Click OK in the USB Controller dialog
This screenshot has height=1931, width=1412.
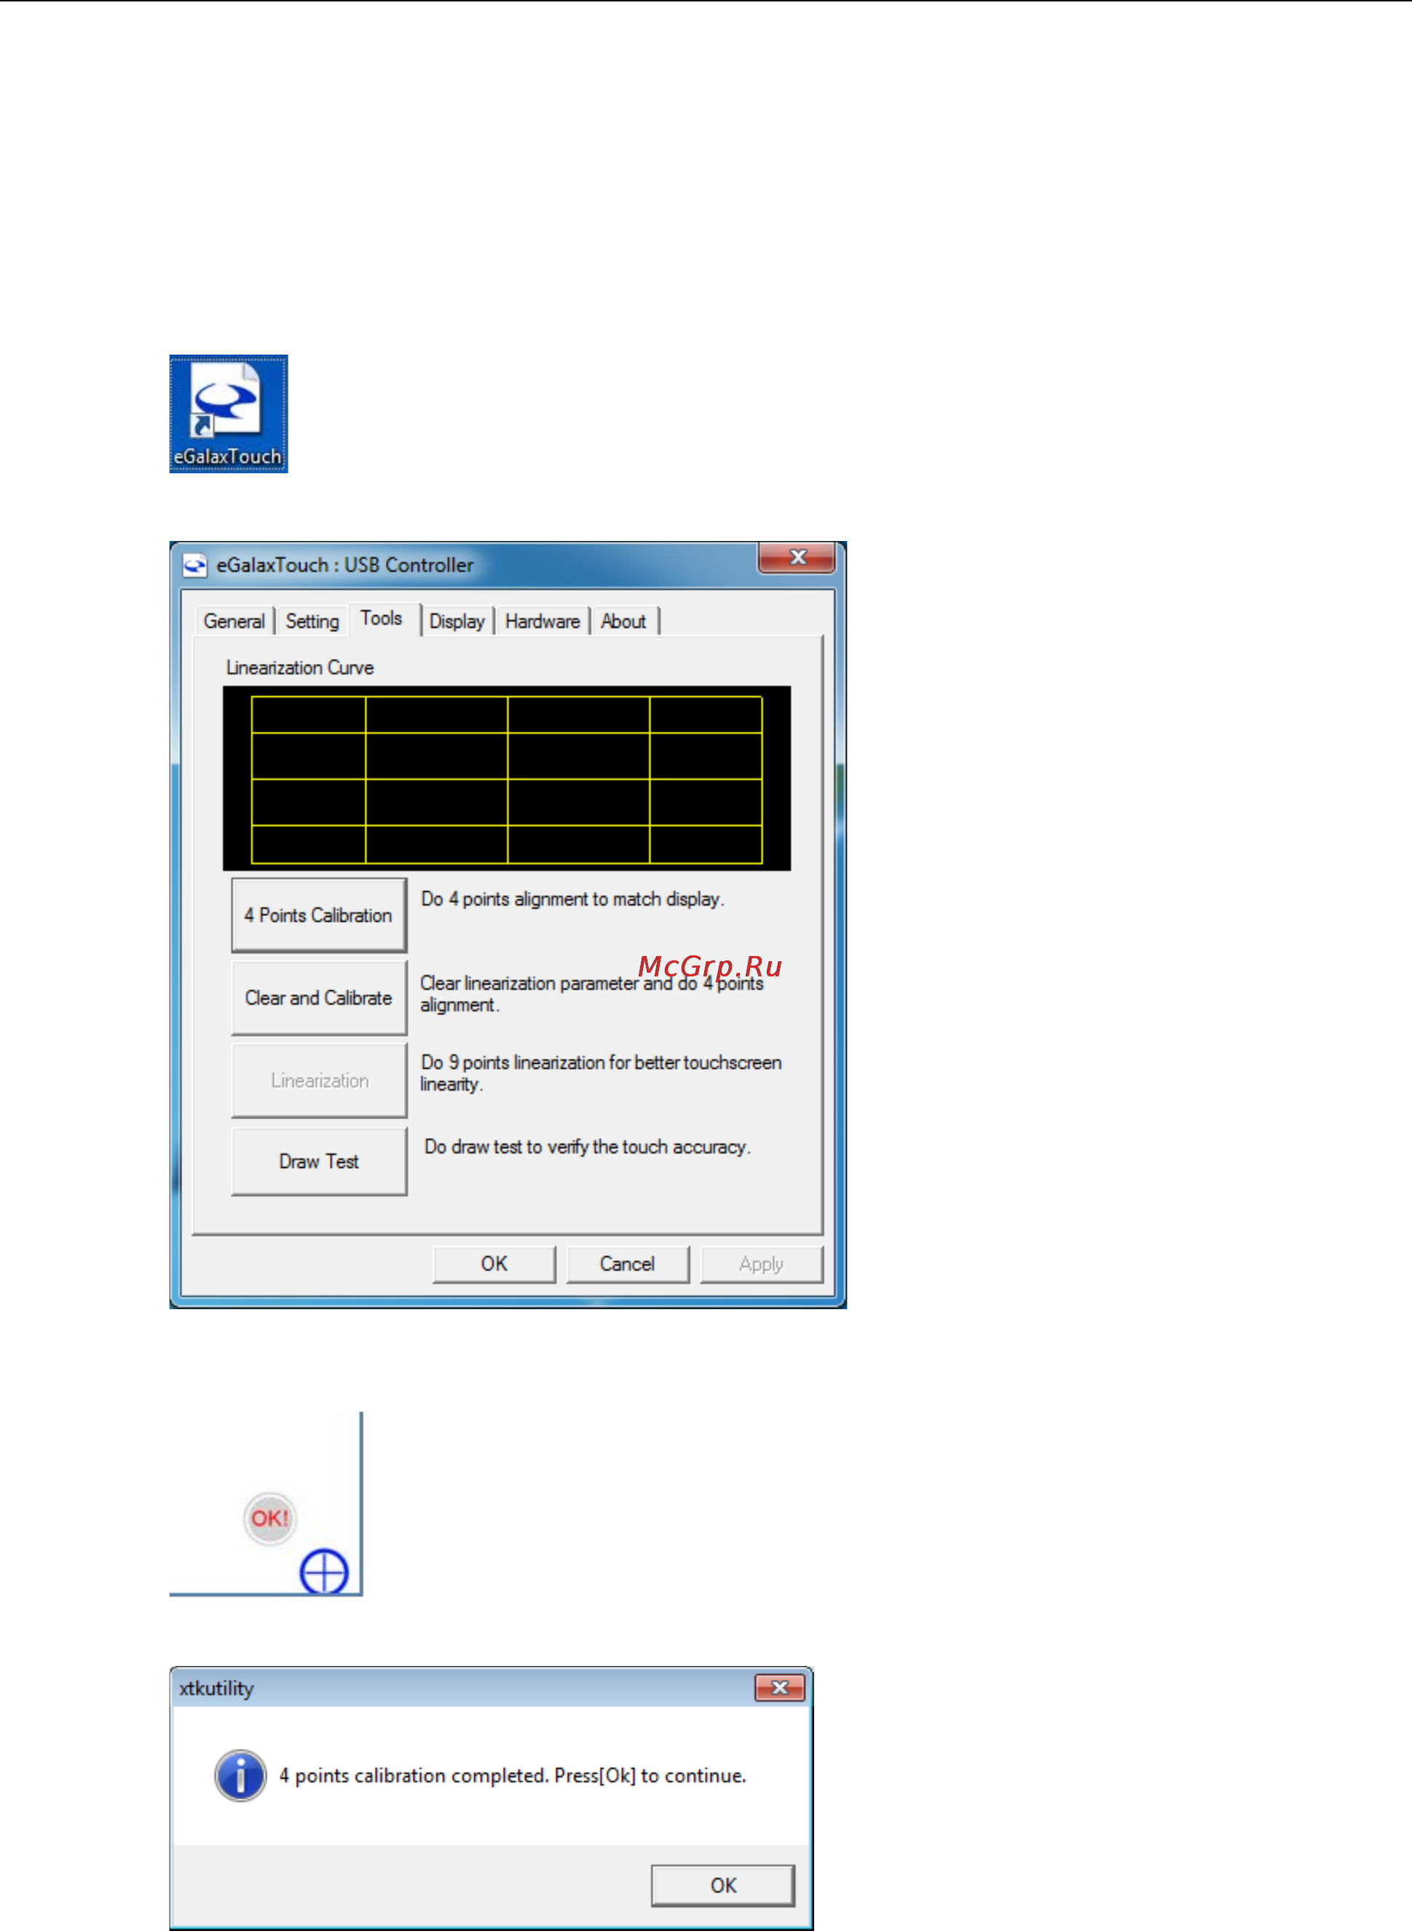click(494, 1264)
